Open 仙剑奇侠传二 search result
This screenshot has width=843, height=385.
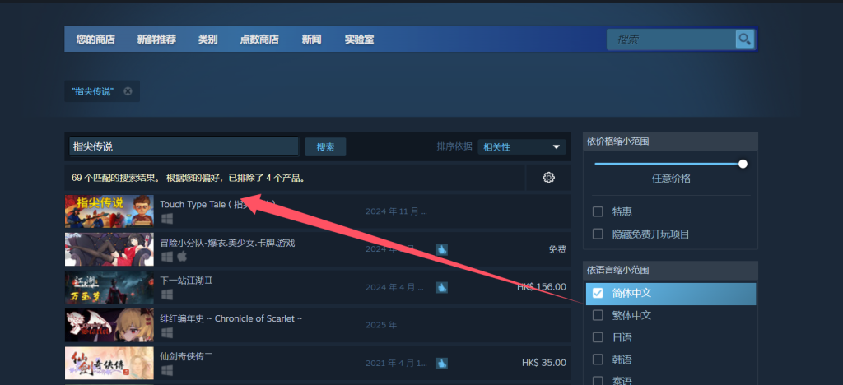pyautogui.click(x=317, y=363)
